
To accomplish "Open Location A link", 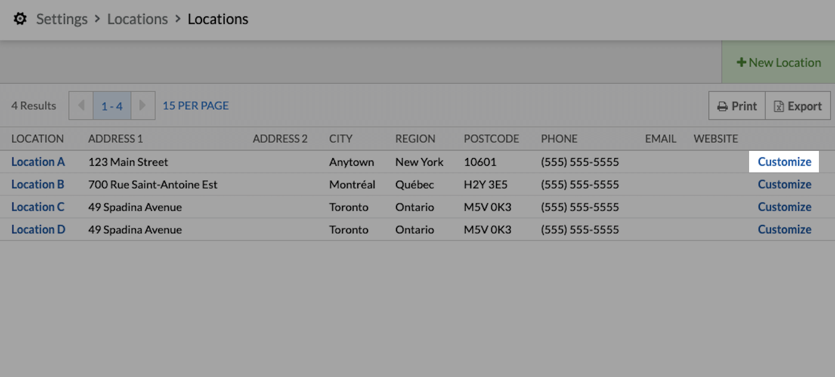I will click(38, 162).
